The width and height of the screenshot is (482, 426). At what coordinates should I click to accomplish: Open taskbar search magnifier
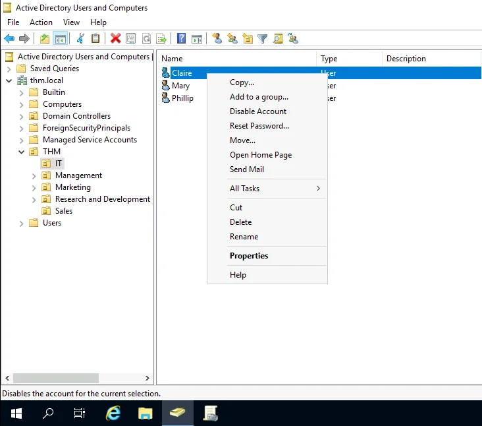tap(48, 413)
